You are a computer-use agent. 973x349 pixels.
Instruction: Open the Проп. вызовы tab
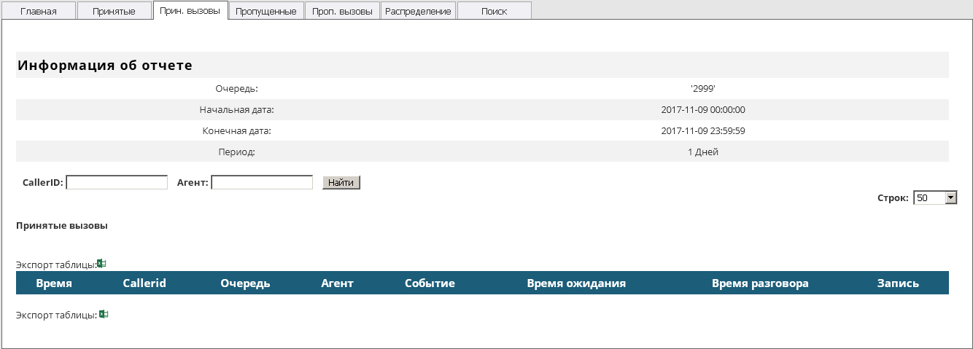pos(342,11)
